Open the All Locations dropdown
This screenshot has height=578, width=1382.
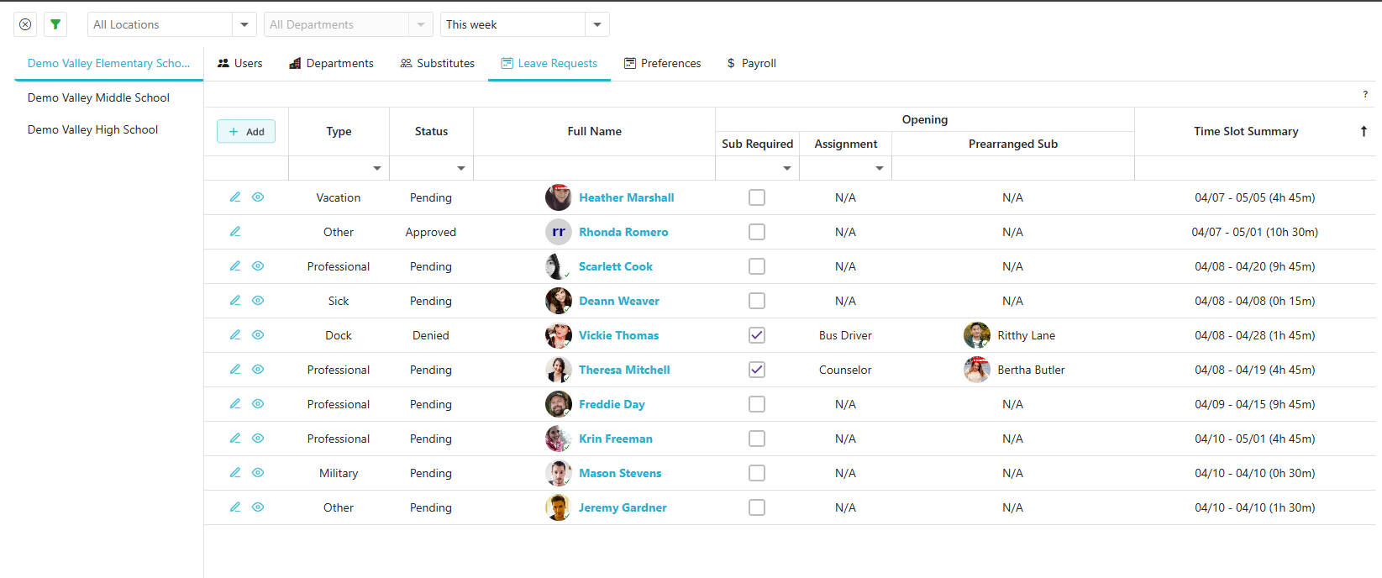(244, 24)
